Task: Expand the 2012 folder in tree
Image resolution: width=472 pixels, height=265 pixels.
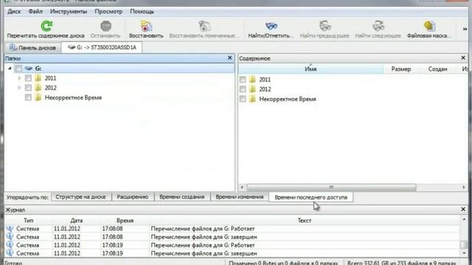Action: point(19,88)
